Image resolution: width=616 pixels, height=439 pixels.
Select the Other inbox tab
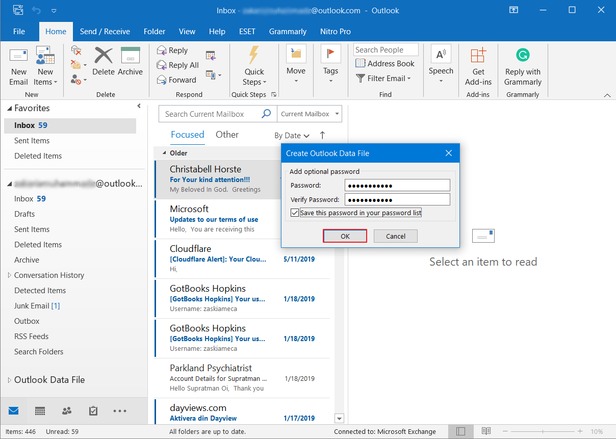pos(227,134)
